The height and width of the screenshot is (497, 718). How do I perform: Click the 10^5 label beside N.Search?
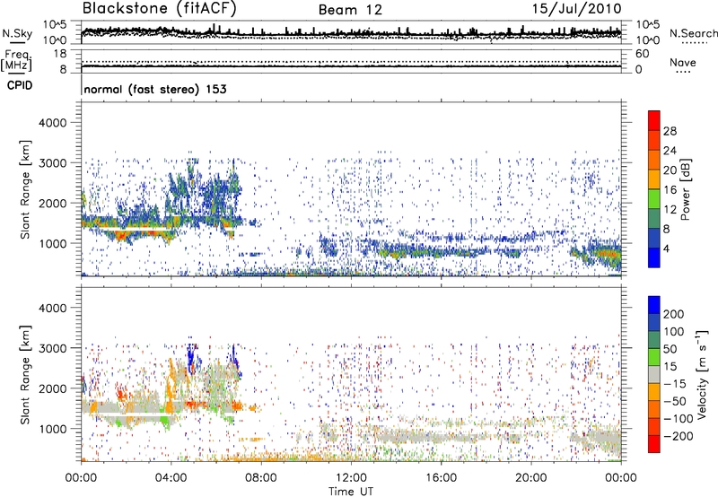coord(648,25)
